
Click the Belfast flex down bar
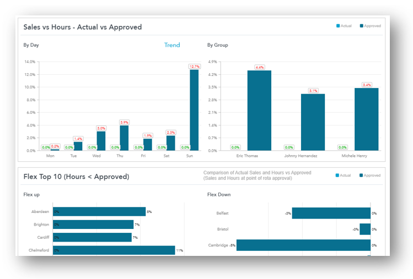click(331, 213)
